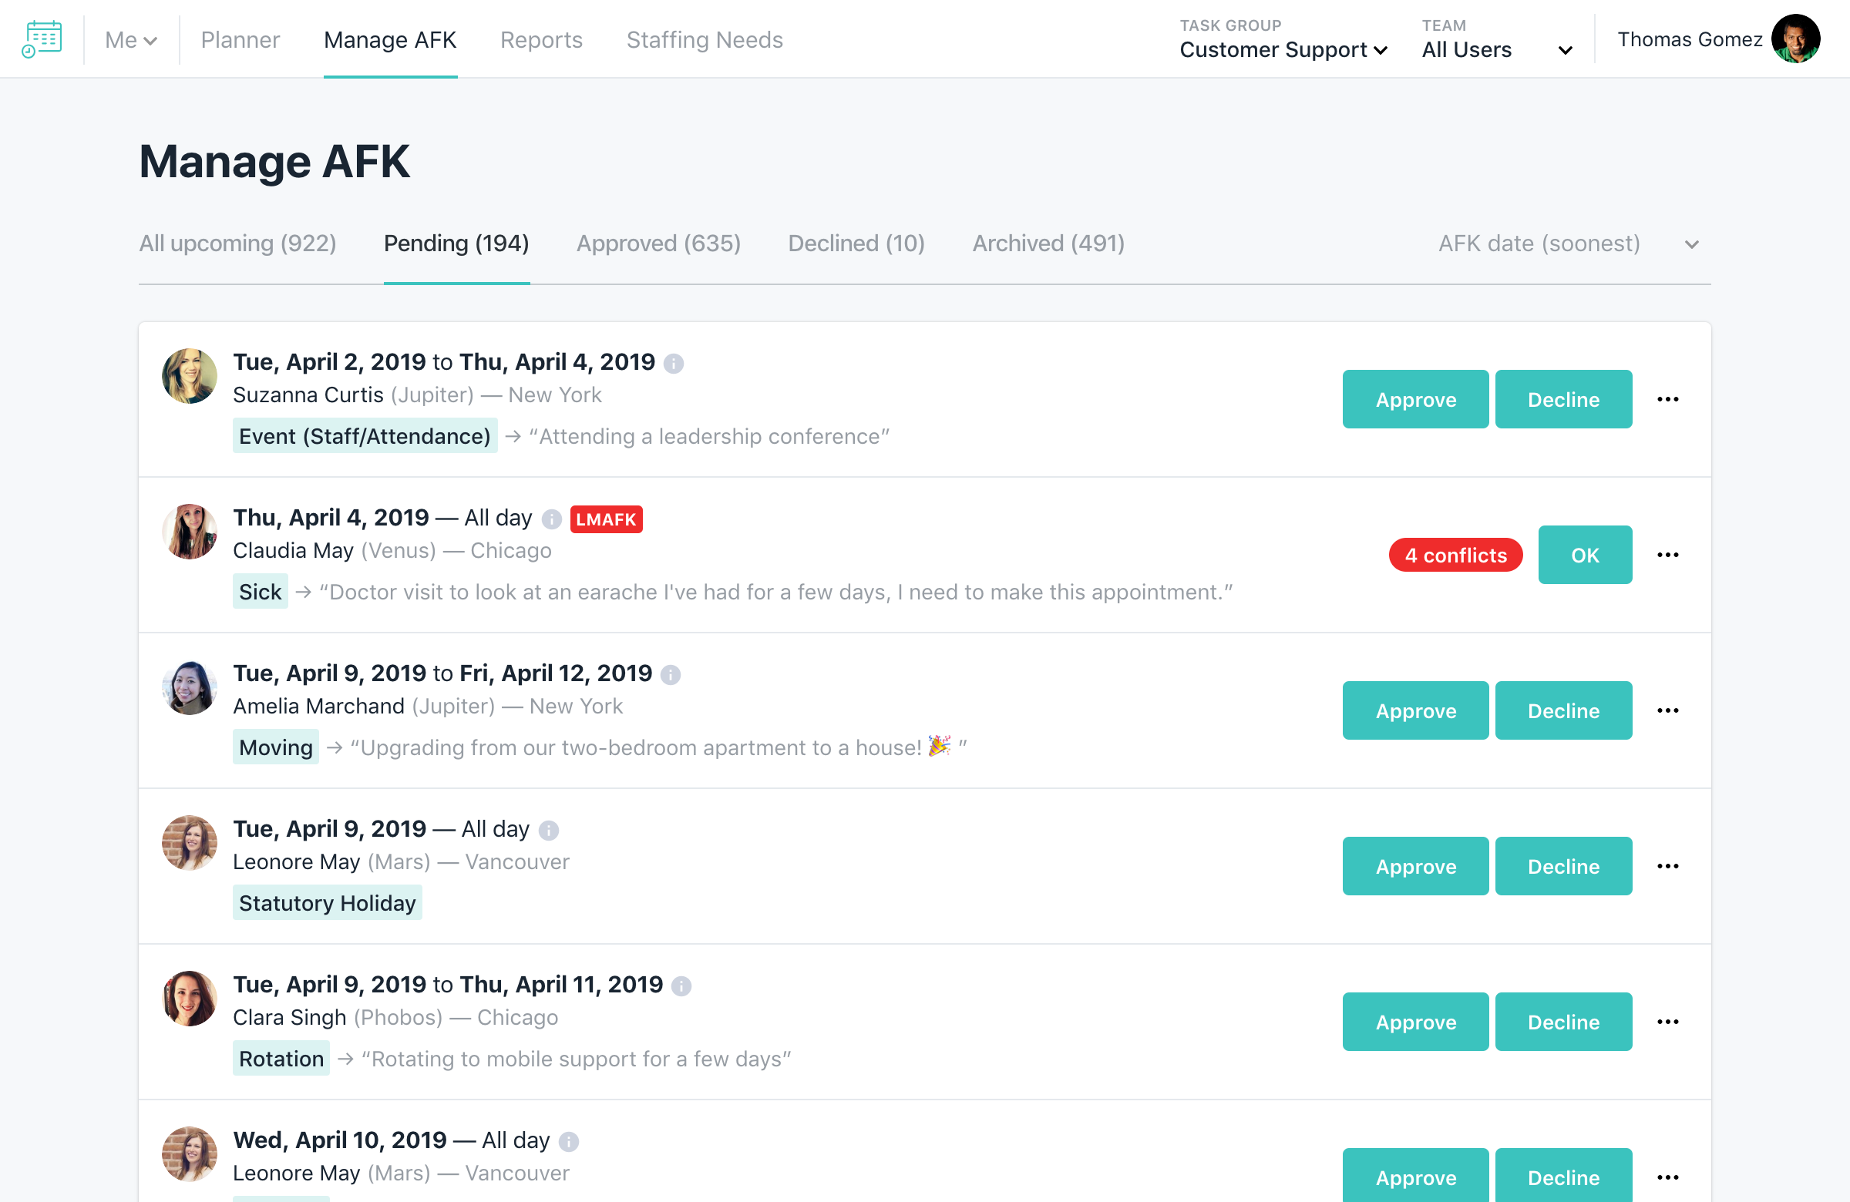Open three-dot menu for Clara Singh request
Screen dimensions: 1850x1202
point(1667,1022)
